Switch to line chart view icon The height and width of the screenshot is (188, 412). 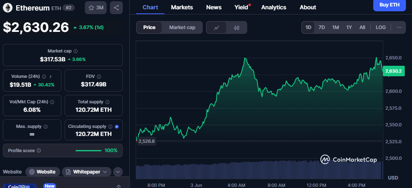(217, 27)
